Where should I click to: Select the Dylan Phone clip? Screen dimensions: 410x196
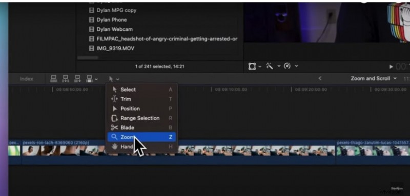click(112, 20)
